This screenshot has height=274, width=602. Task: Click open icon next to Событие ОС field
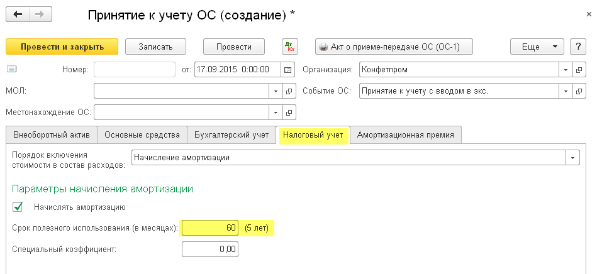[579, 91]
